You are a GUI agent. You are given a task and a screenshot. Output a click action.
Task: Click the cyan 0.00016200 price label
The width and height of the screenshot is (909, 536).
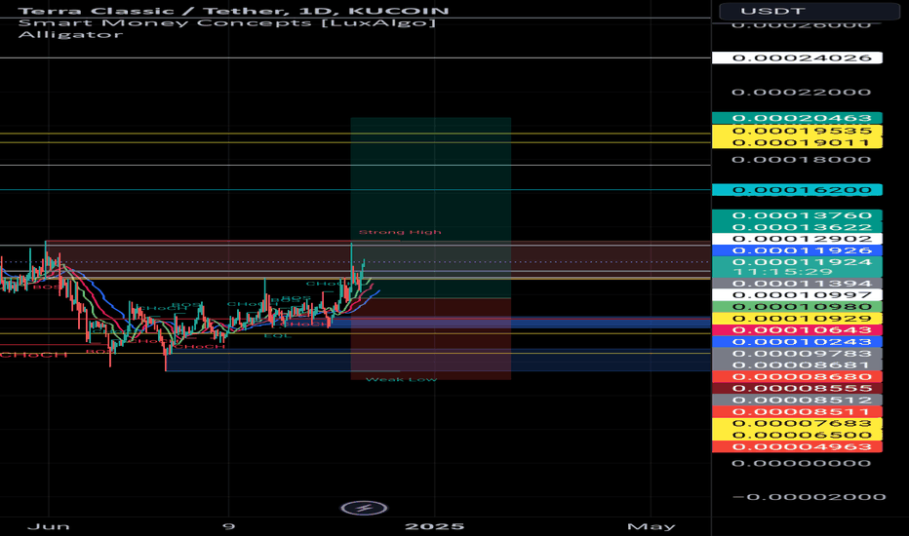pyautogui.click(x=797, y=190)
